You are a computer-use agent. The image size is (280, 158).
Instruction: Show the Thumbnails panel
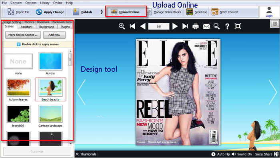pyautogui.click(x=86, y=154)
